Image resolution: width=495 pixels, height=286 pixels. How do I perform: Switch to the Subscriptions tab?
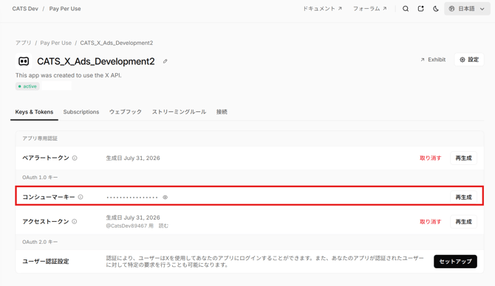point(81,112)
